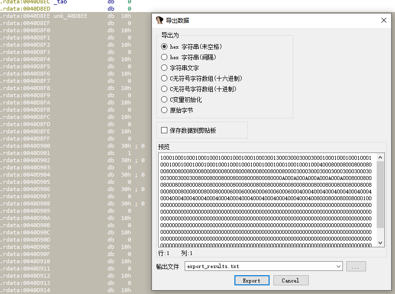Click the preview scrollbar up arrow
Viewport: 395px width, 294px height.
[381, 157]
